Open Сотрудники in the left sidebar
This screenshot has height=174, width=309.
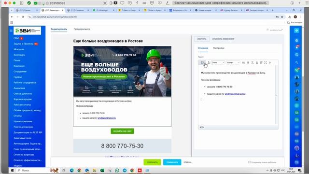tap(20, 72)
